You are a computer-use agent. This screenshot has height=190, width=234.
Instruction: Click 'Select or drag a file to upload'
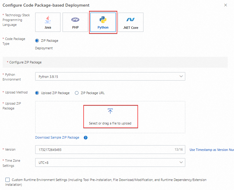(x=110, y=123)
